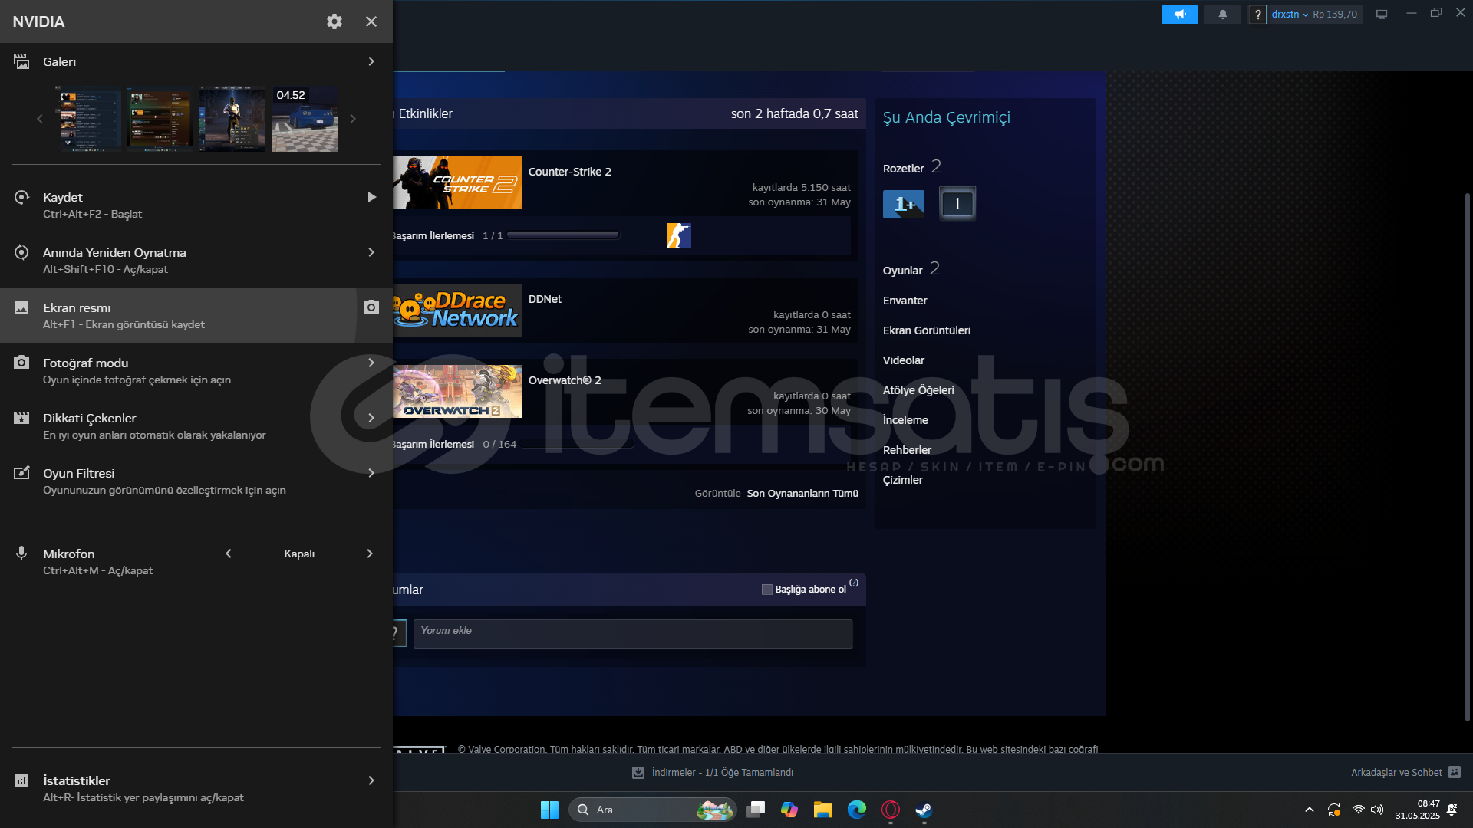Image resolution: width=1473 pixels, height=828 pixels.
Task: Switch to Big Picture mode icon
Action: click(x=1382, y=15)
